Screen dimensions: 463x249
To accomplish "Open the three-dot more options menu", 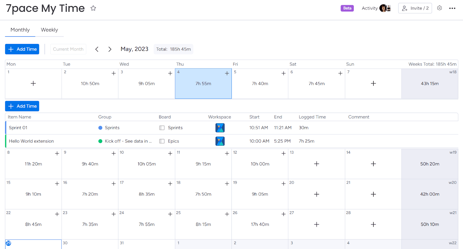I will pyautogui.click(x=452, y=8).
